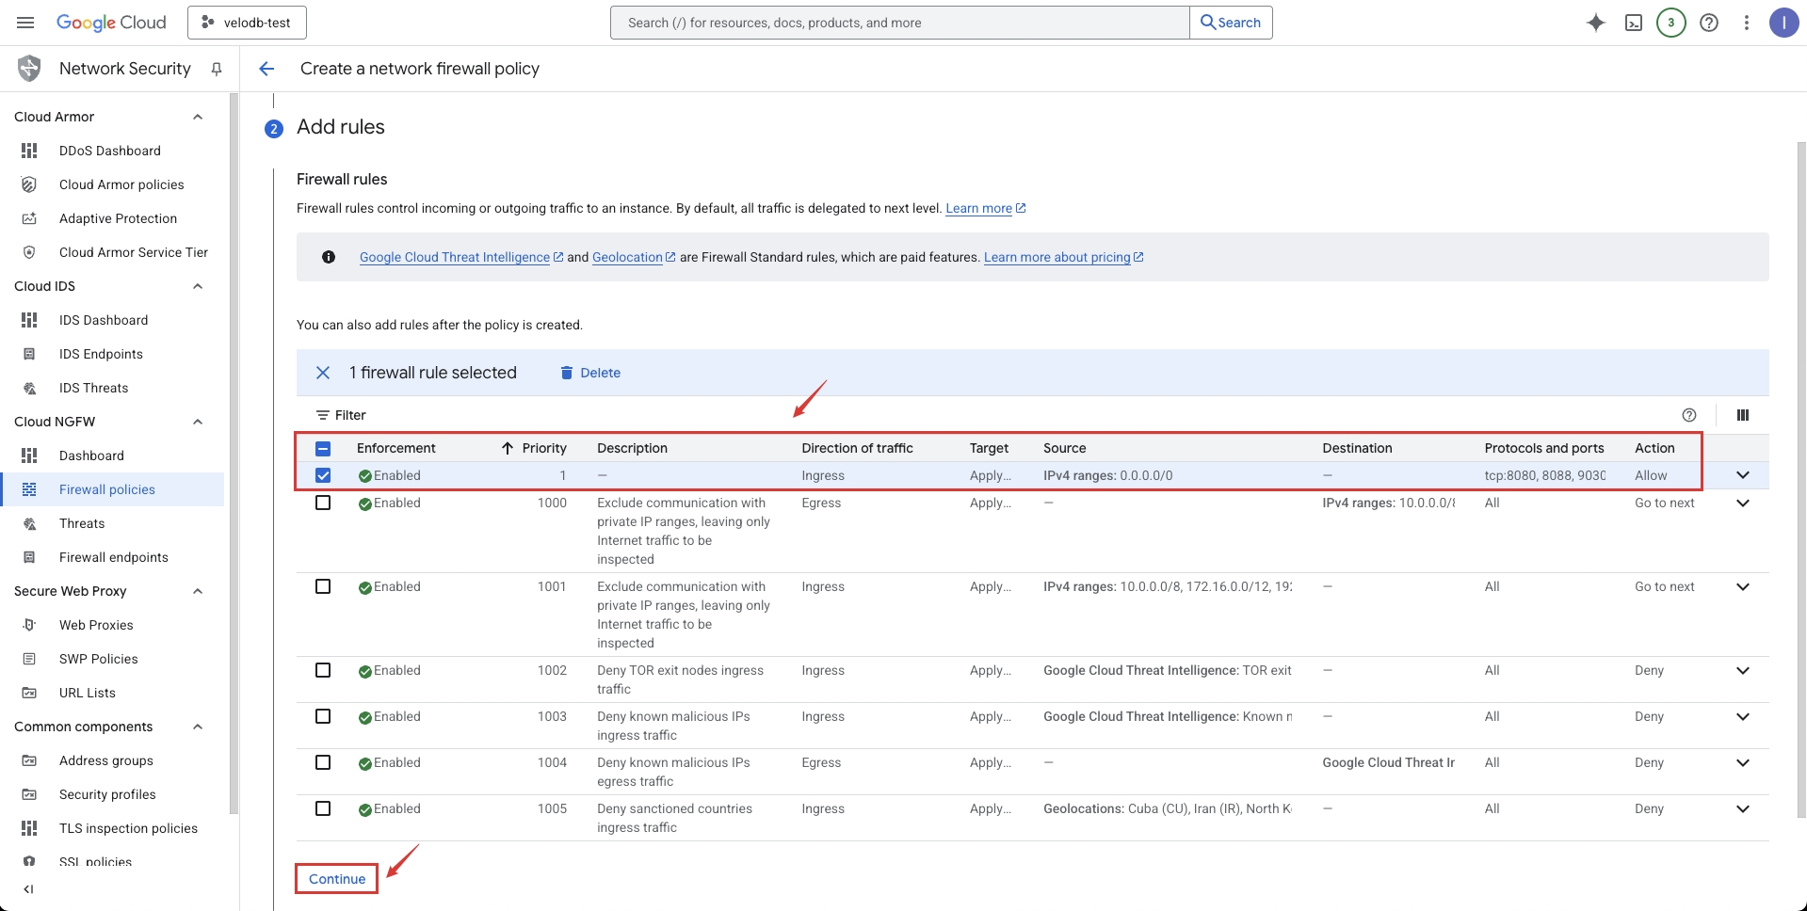Uncheck the priority 1 firewall rule

click(323, 475)
